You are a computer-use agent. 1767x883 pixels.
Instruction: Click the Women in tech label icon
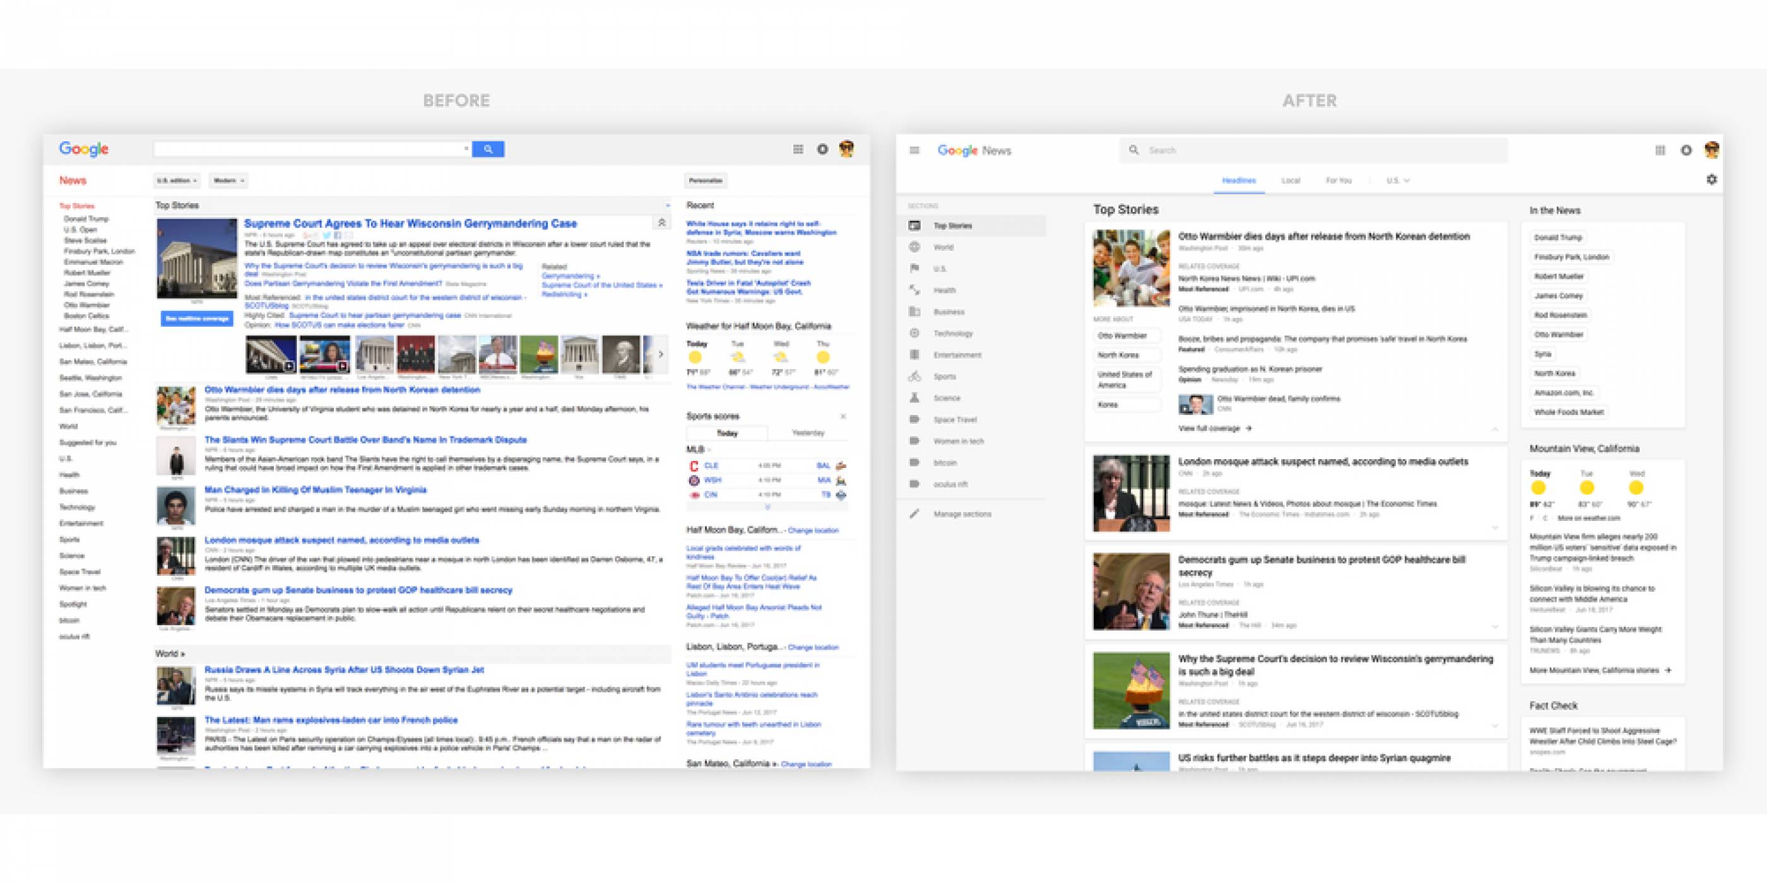click(914, 441)
